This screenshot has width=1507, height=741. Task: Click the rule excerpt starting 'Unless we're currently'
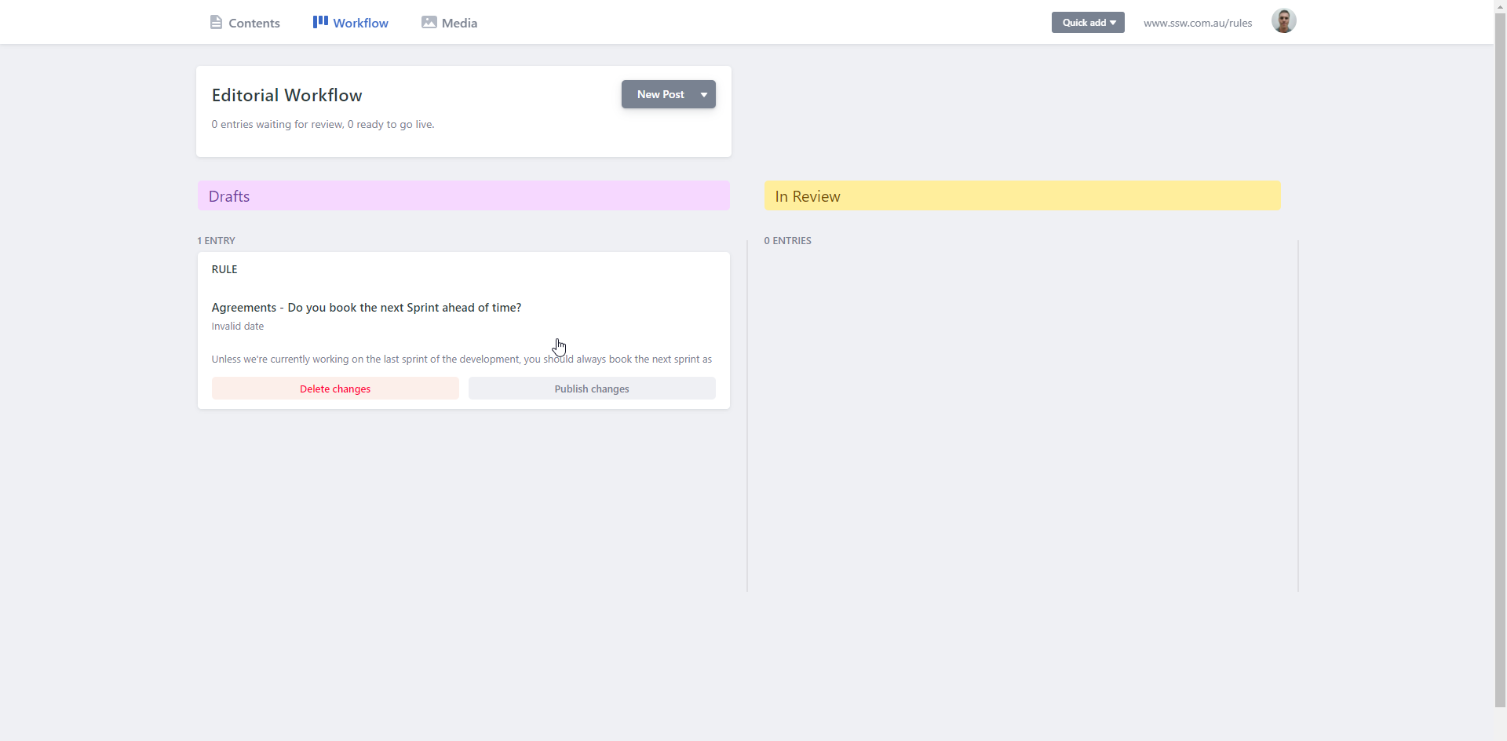point(462,360)
